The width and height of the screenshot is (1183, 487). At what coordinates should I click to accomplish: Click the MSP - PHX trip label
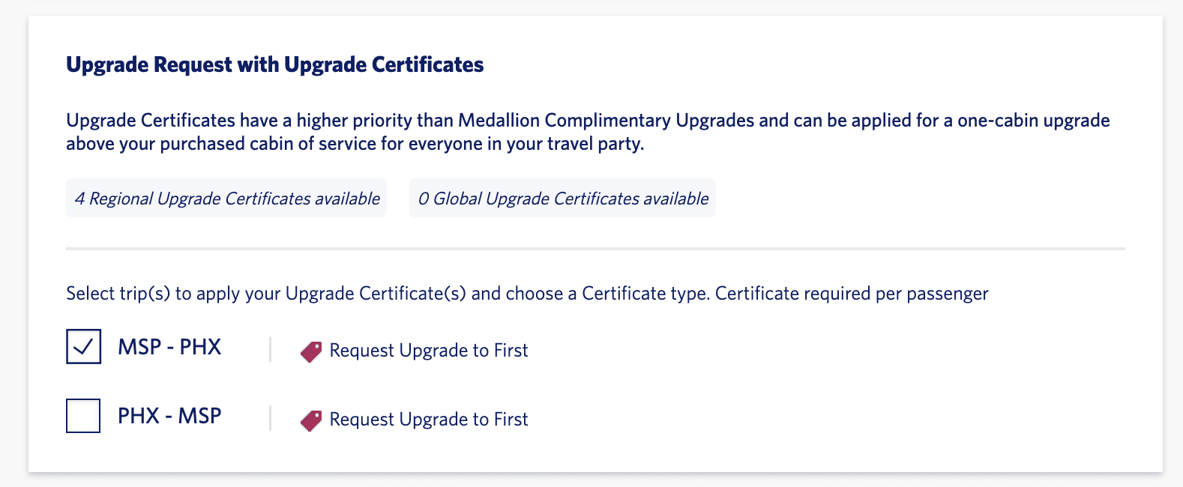click(x=169, y=345)
